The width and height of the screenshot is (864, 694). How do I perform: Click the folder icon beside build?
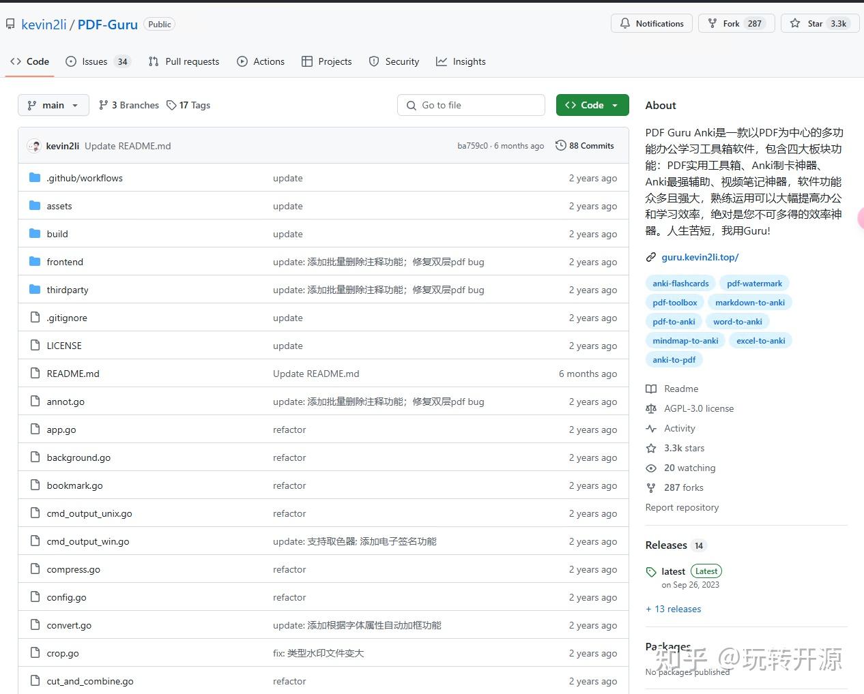click(35, 234)
